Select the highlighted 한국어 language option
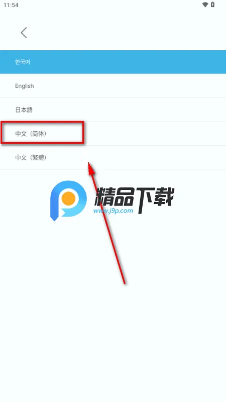This screenshot has height=402, width=226. [x=113, y=62]
